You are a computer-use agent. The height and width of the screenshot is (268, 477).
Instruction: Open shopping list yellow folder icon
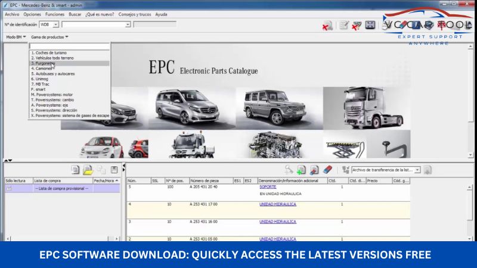click(88, 170)
